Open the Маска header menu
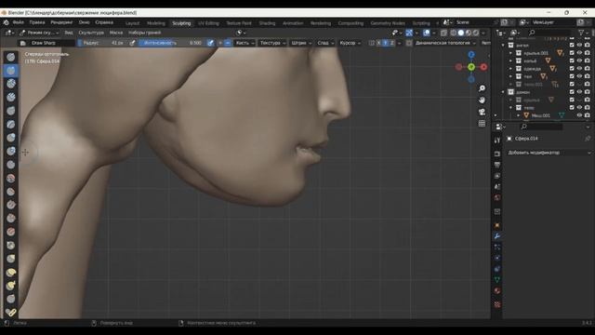Viewport: 595px width, 335px height. click(116, 33)
